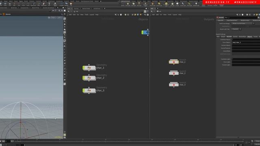Go back in the obj network path bar
Image resolution: width=260 pixels, height=146 pixels.
69,11
